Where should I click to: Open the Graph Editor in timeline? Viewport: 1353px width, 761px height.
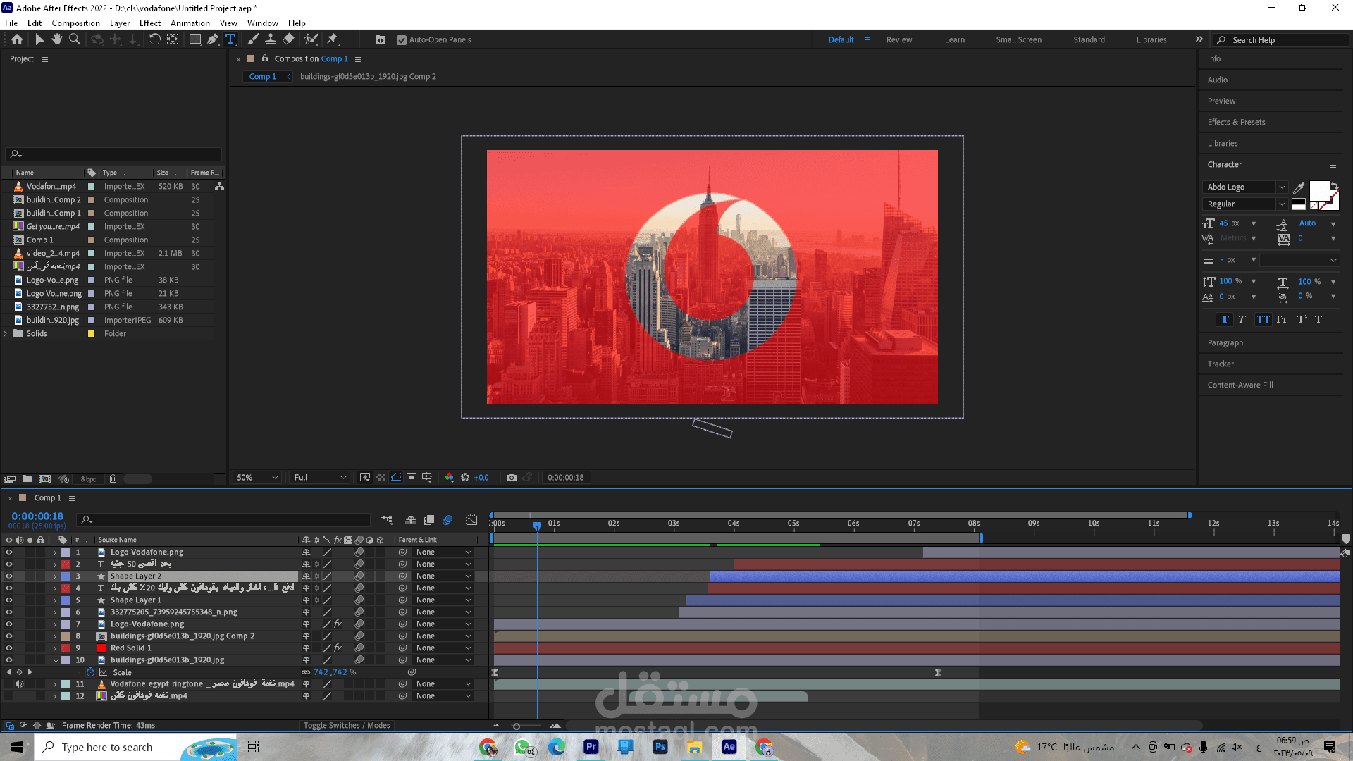471,521
